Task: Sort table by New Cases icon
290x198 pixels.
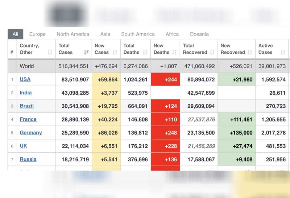Action: 115,53
